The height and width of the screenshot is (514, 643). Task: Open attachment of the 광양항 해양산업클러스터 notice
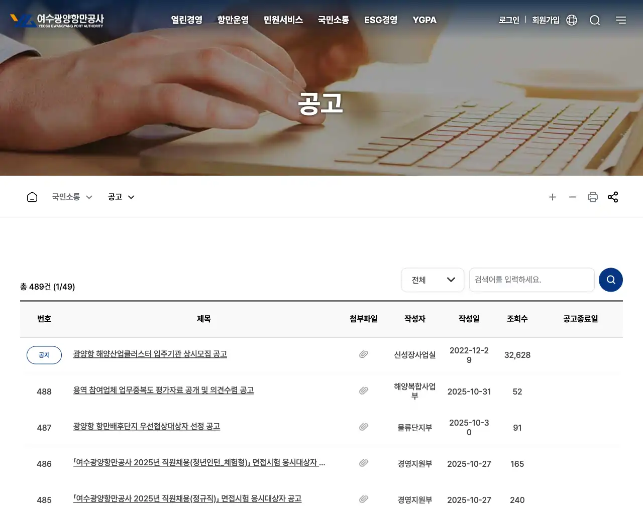pos(363,354)
